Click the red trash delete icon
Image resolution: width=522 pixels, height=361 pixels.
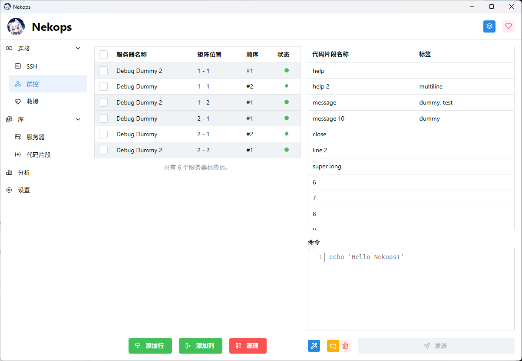(x=345, y=346)
